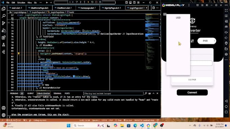The height and width of the screenshot is (129, 230).
Task: Open the Ports panel tab
Action: click(67, 94)
